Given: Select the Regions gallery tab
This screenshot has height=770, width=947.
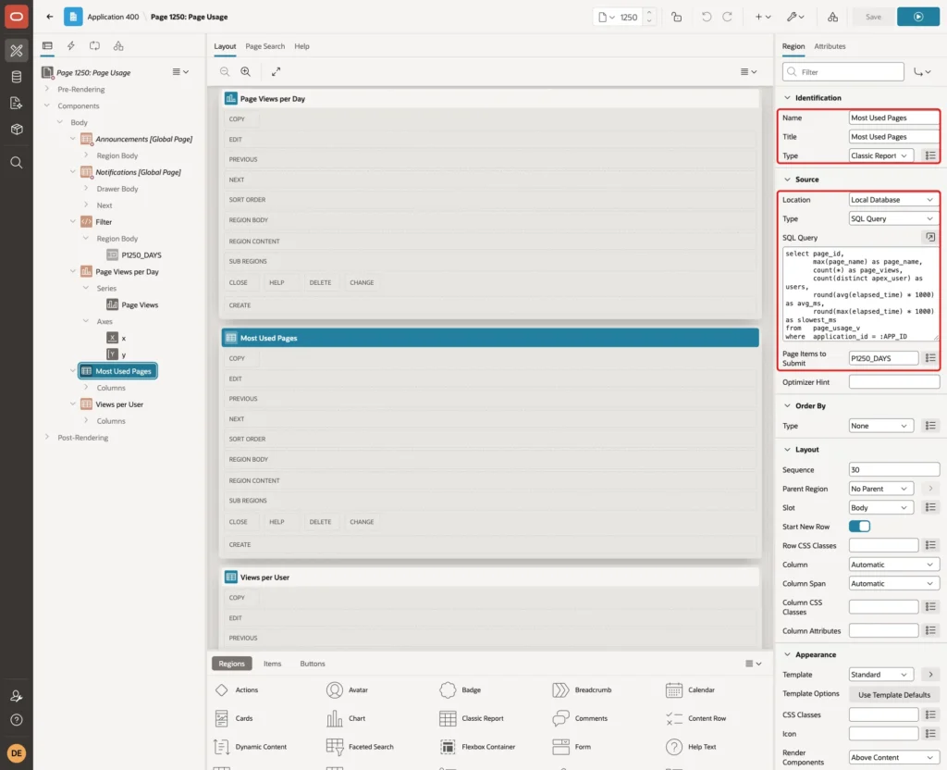Looking at the screenshot, I should tap(231, 664).
